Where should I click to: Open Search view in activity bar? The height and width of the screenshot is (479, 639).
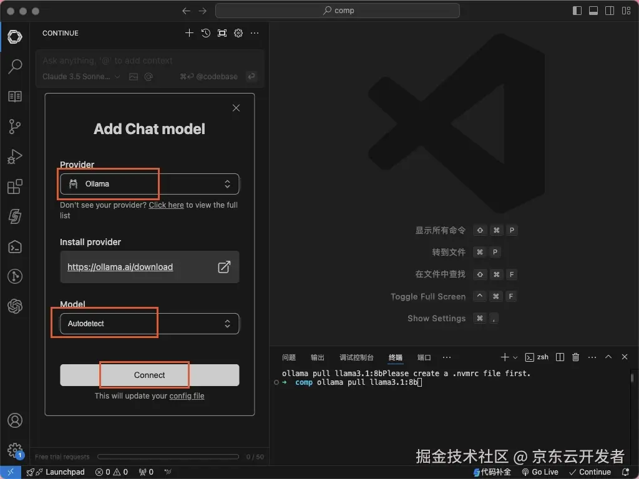coord(15,66)
